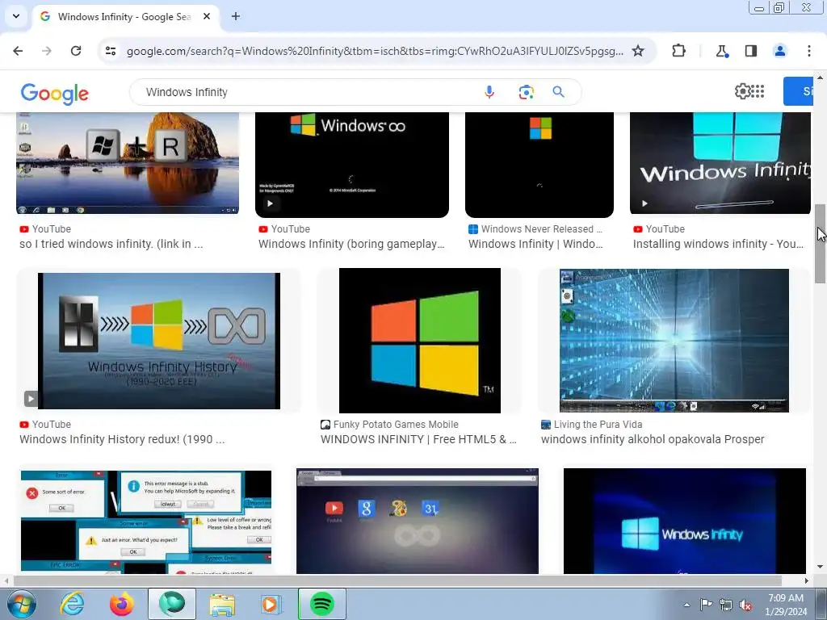Viewport: 827px width, 620px height.
Task: Open the Windows Start menu orb
Action: 21,604
